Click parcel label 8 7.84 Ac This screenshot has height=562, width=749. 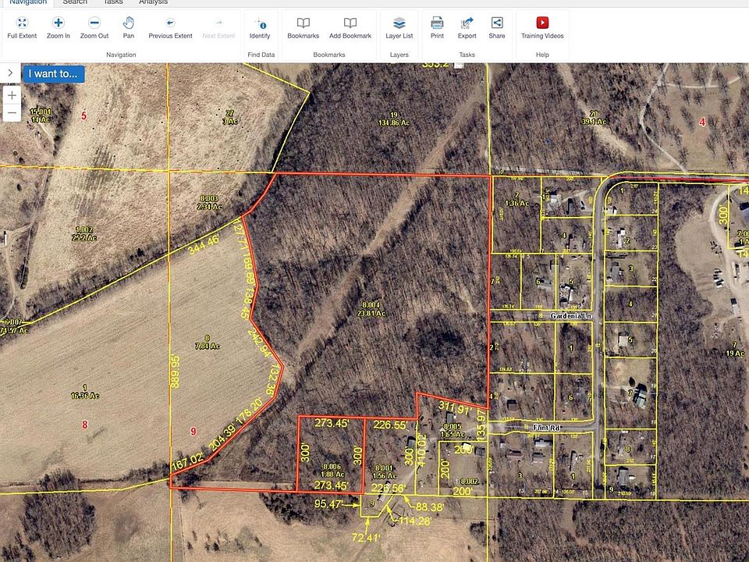pos(208,342)
